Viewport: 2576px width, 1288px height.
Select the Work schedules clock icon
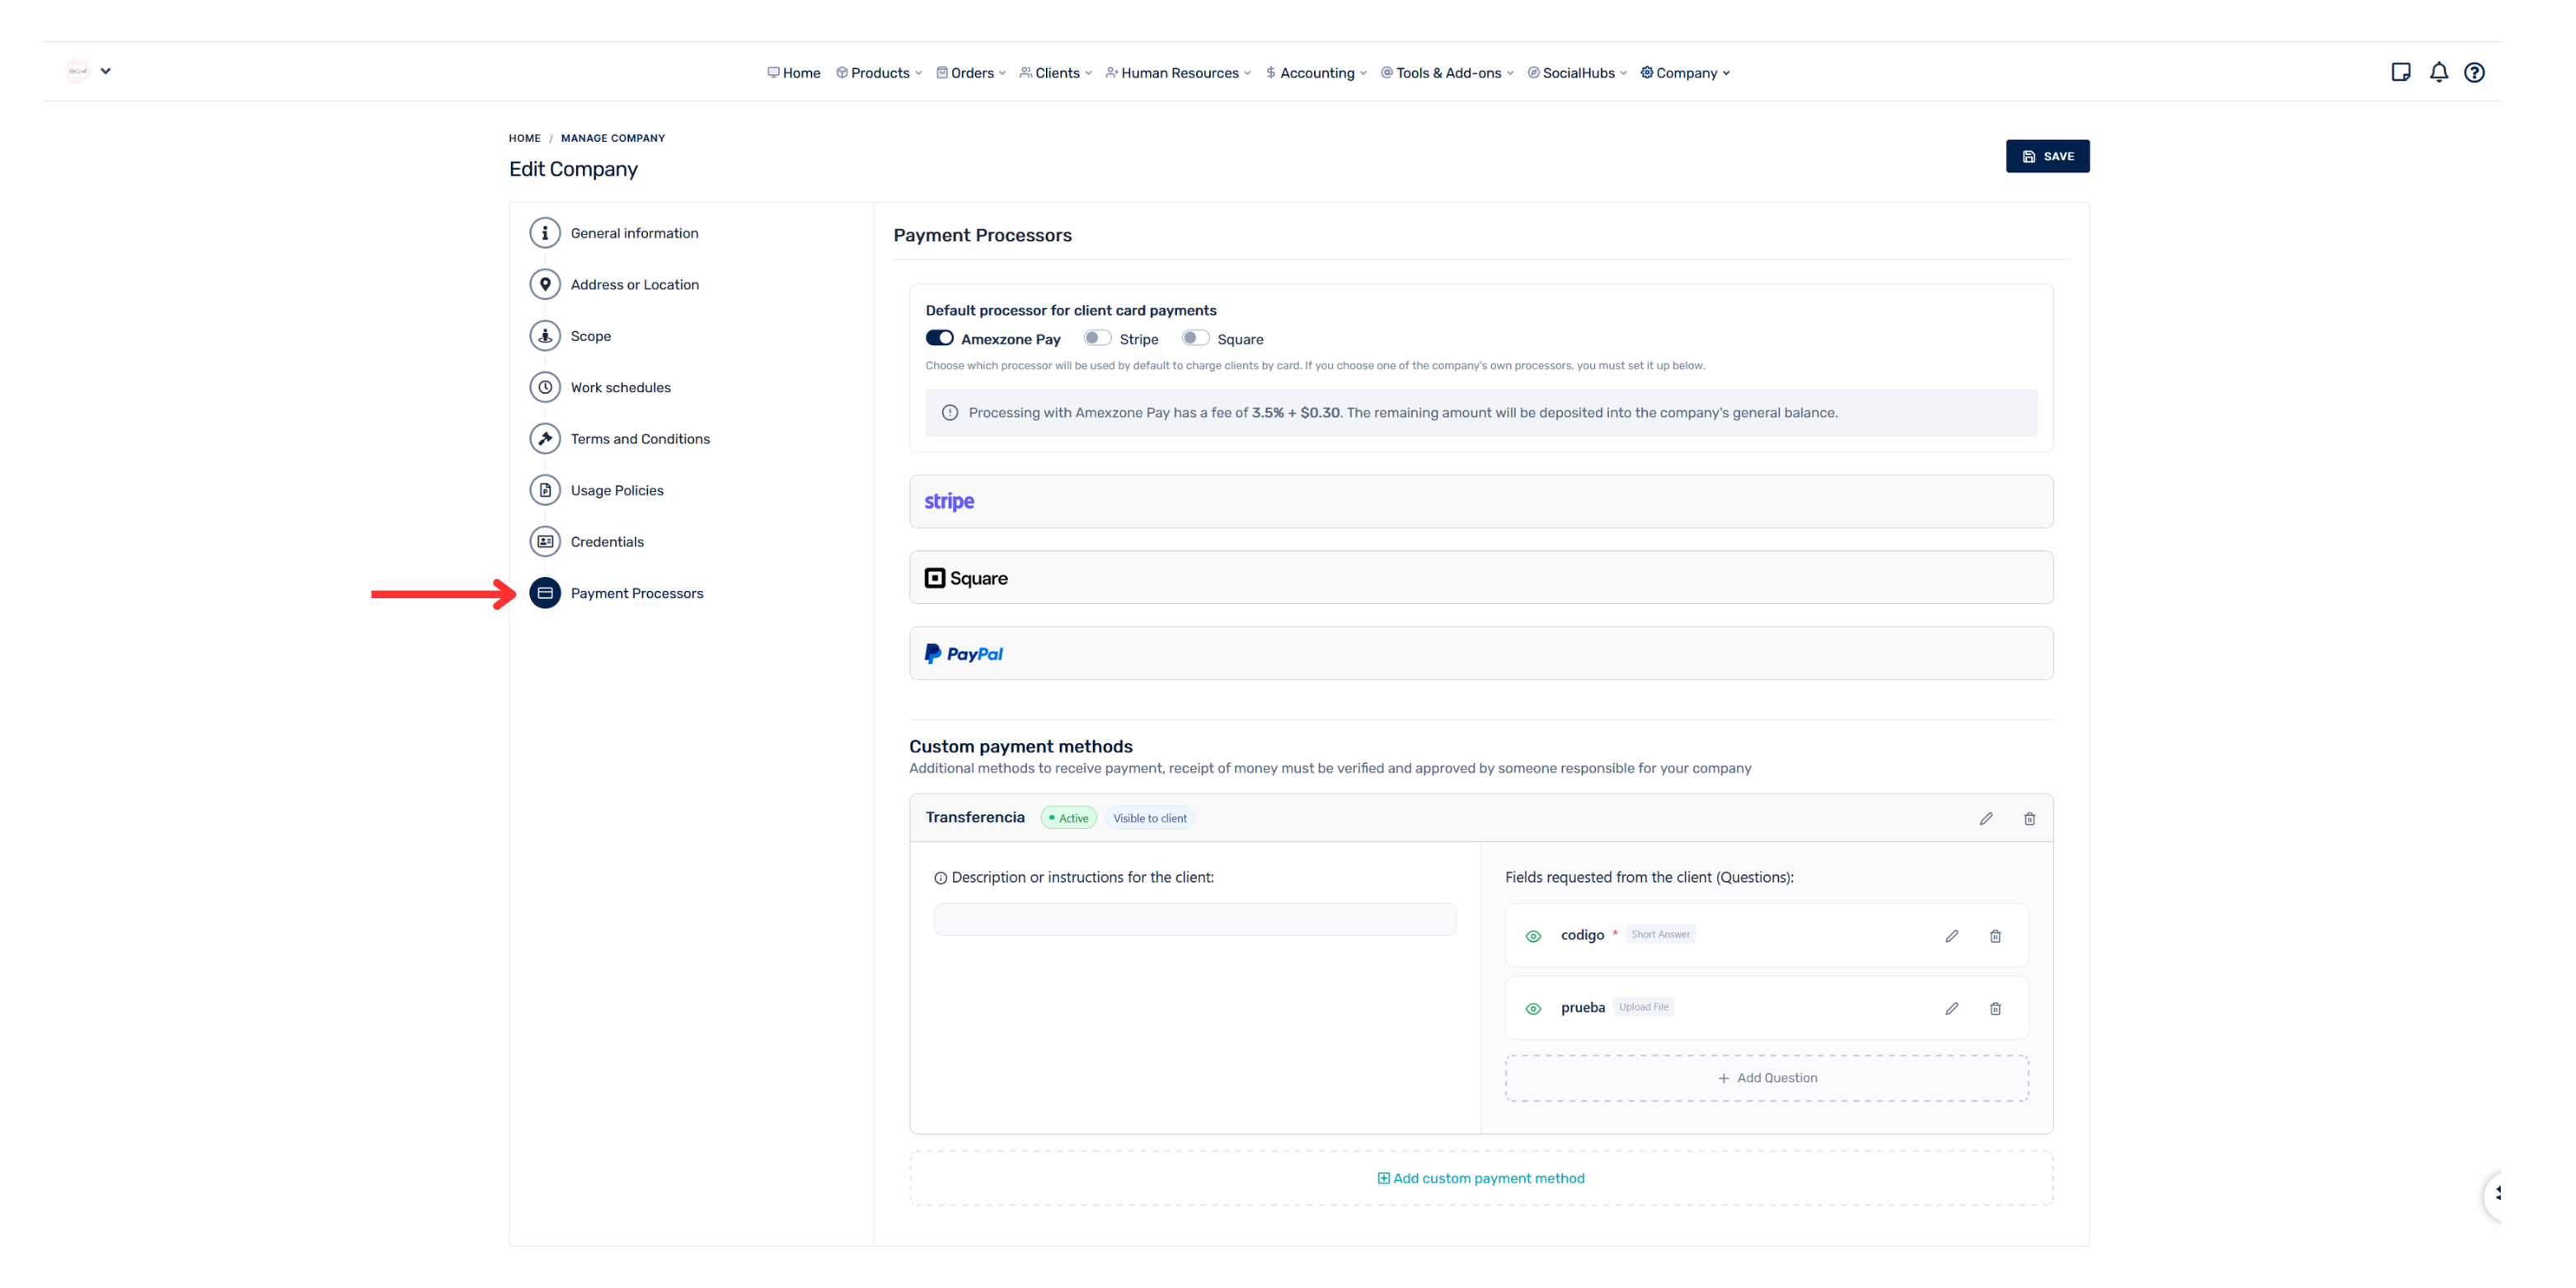click(545, 387)
